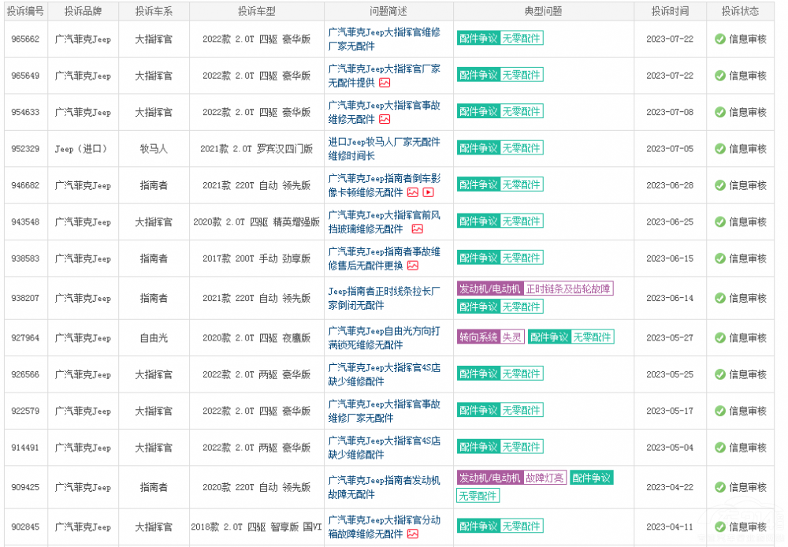Click green check icon in row 927964
Viewport: 788px width, 547px height.
[x=719, y=338]
